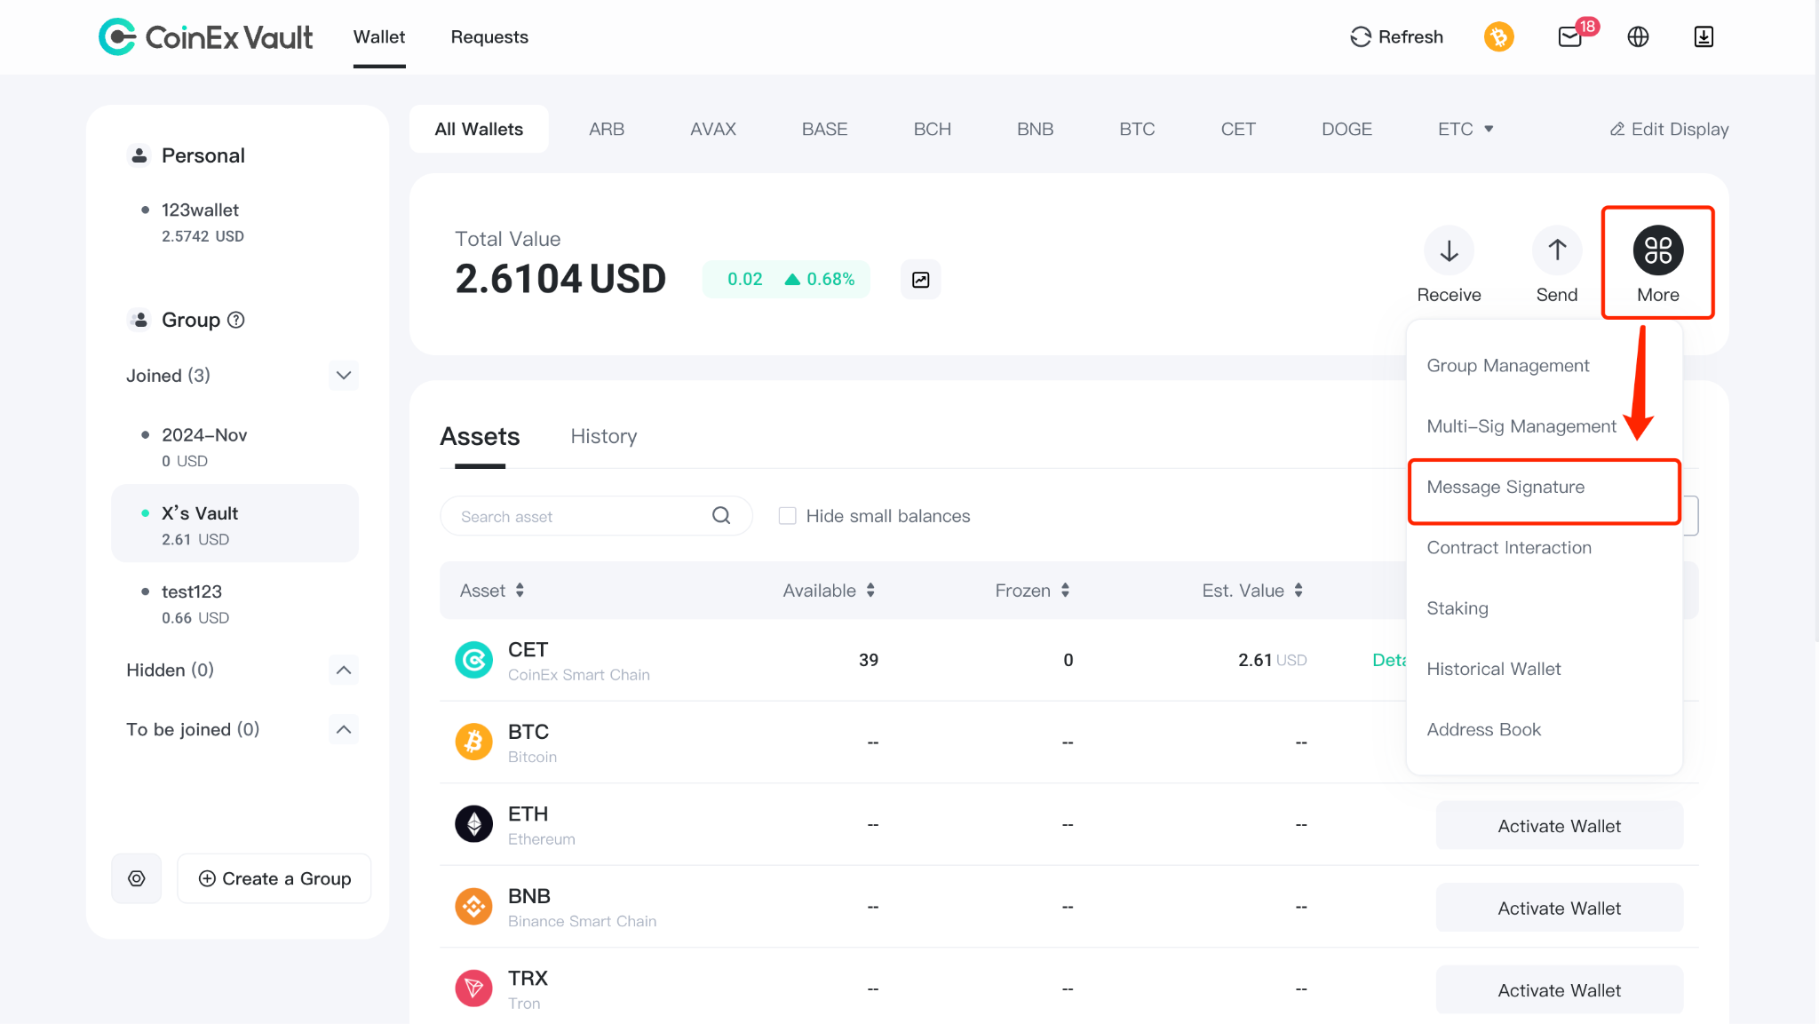This screenshot has height=1024, width=1819.
Task: Select the DOGE chain tab
Action: click(x=1346, y=129)
